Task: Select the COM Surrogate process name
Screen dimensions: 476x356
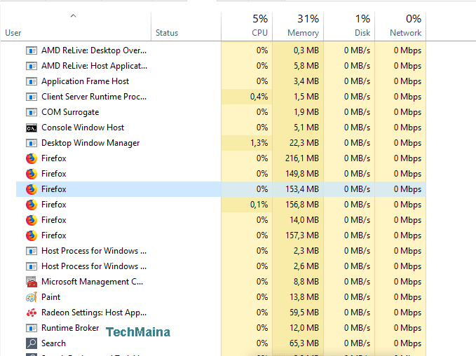Action: pyautogui.click(x=70, y=112)
